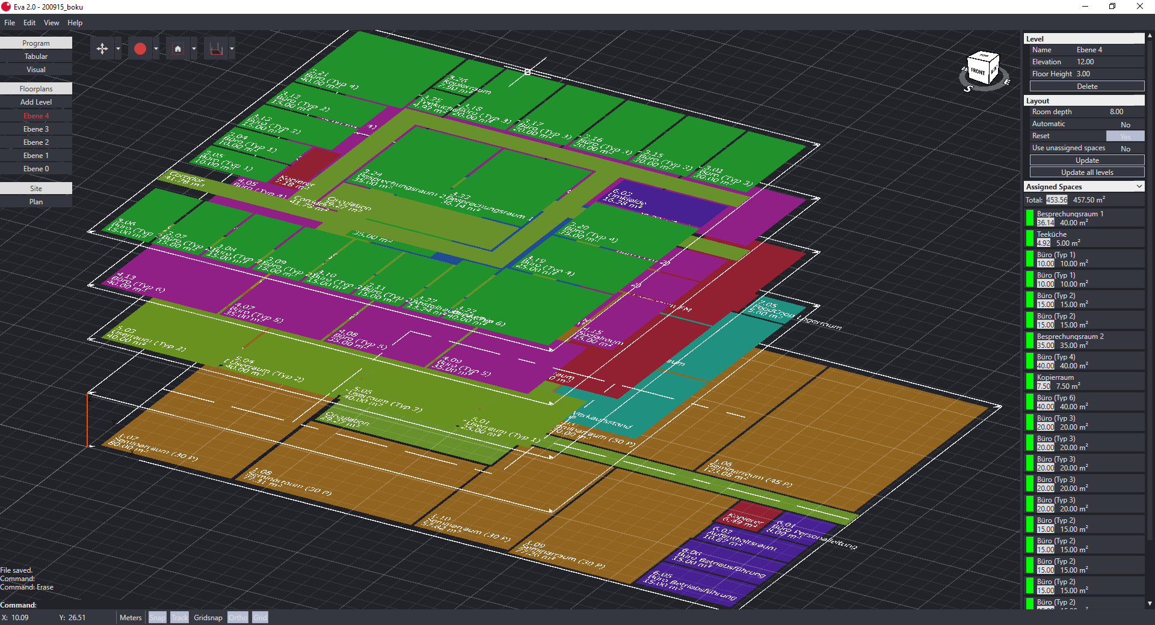The height and width of the screenshot is (625, 1155).
Task: Click the Eva app logo in title bar
Action: (x=6, y=7)
